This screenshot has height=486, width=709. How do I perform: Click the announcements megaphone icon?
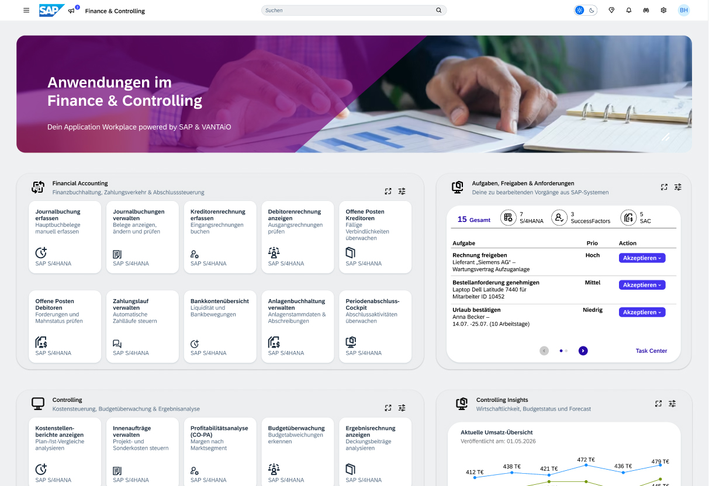(72, 11)
